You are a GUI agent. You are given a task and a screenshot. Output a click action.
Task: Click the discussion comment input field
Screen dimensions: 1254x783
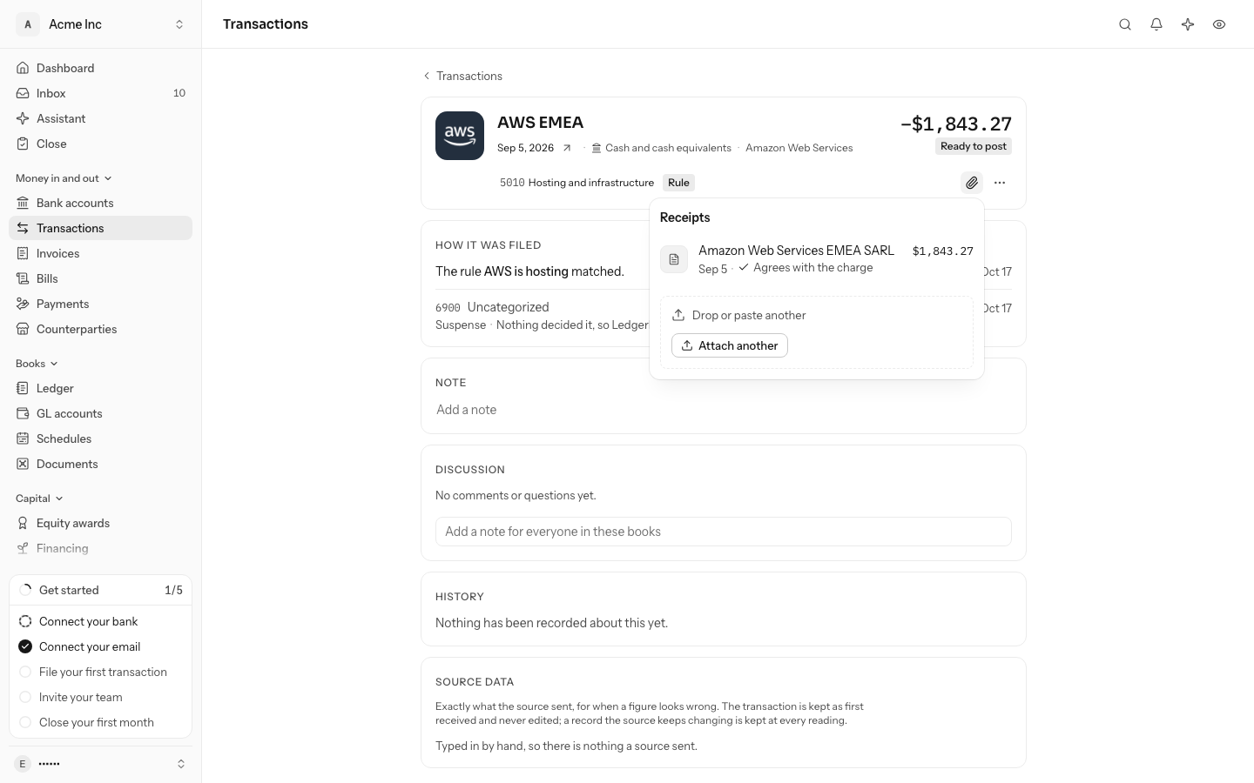click(723, 532)
